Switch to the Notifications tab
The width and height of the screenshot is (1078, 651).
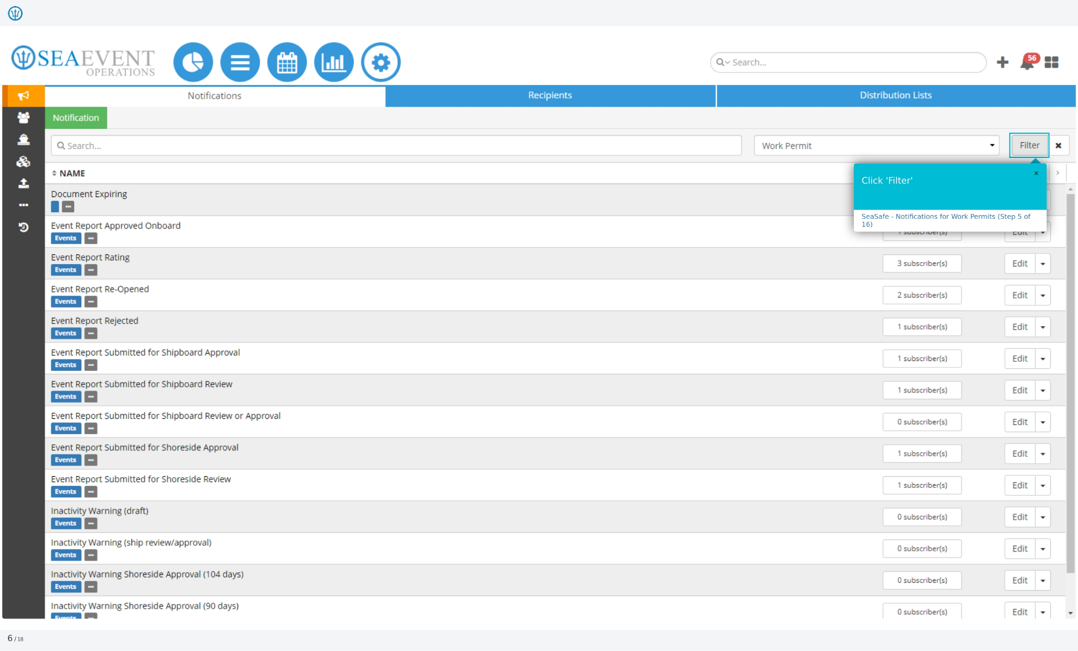pos(215,96)
